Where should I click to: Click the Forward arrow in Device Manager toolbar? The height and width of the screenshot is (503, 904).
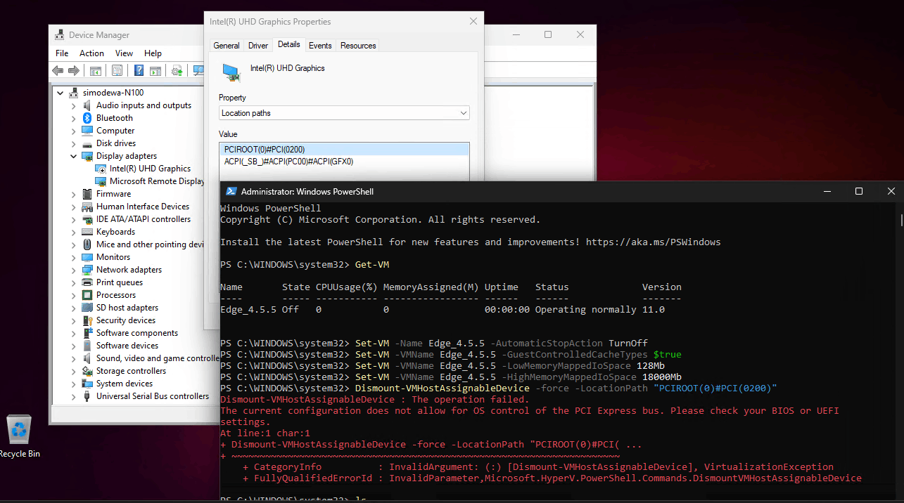(x=73, y=71)
